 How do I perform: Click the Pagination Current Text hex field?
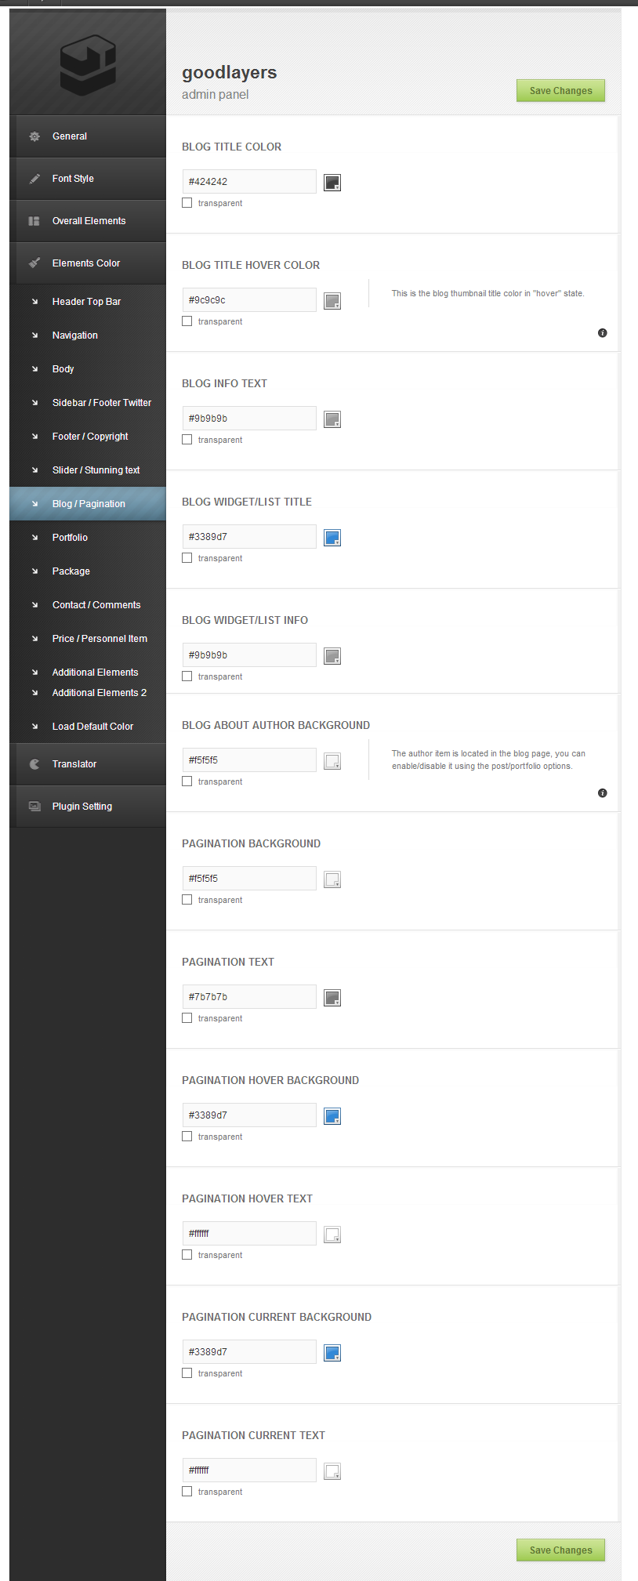point(249,1470)
